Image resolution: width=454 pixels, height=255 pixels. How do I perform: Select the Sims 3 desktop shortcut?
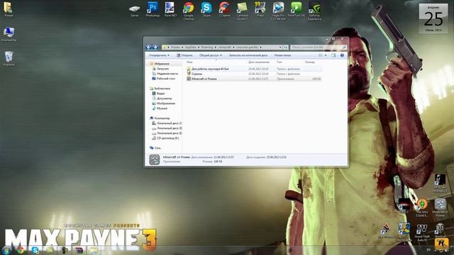pyautogui.click(x=422, y=208)
